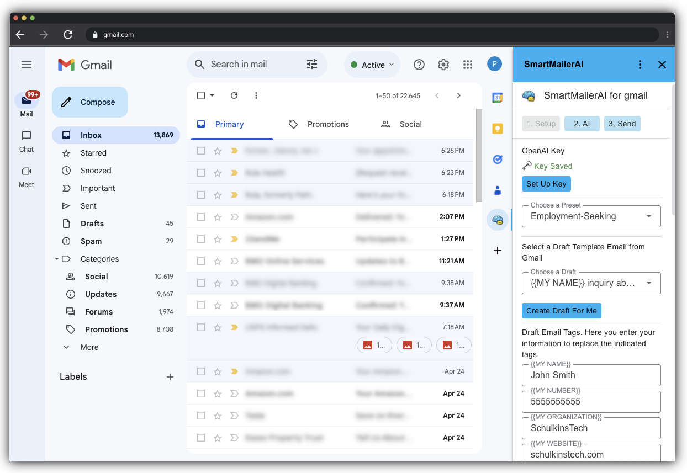Open the Google apps grid
The width and height of the screenshot is (687, 473).
pos(467,65)
